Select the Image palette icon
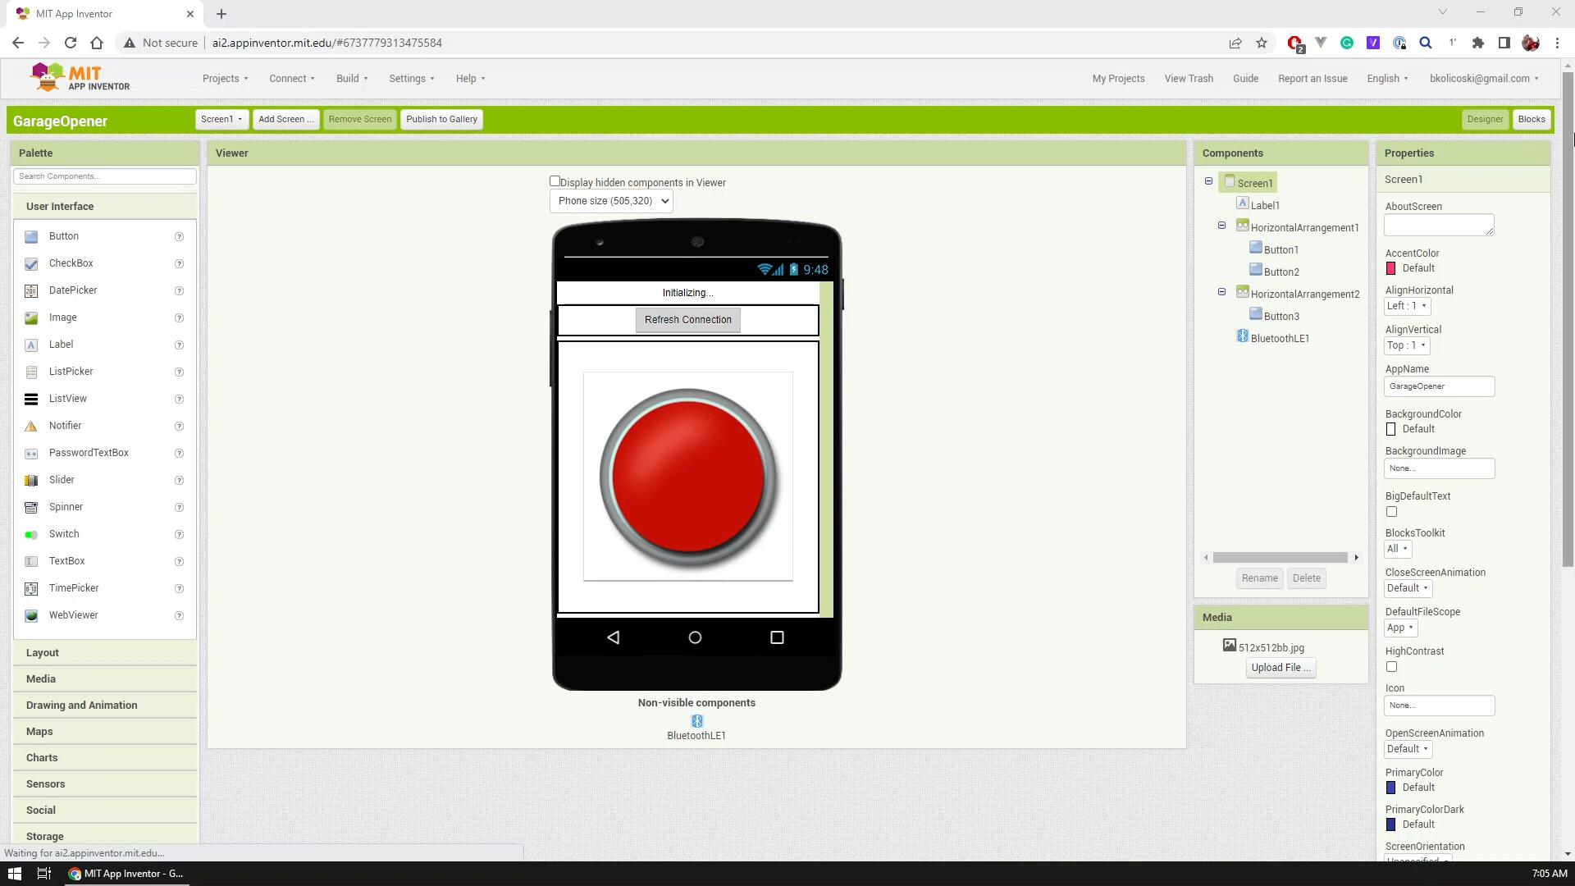This screenshot has height=886, width=1575. pyautogui.click(x=31, y=318)
